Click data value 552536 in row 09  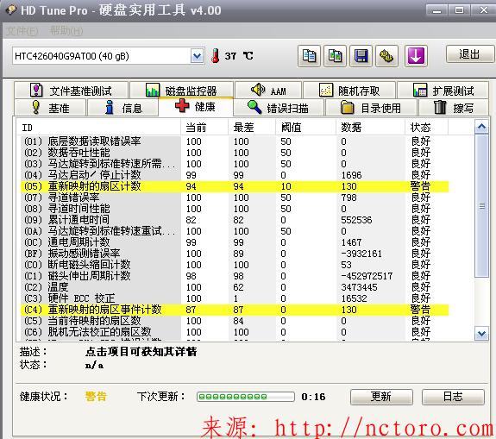click(x=356, y=220)
